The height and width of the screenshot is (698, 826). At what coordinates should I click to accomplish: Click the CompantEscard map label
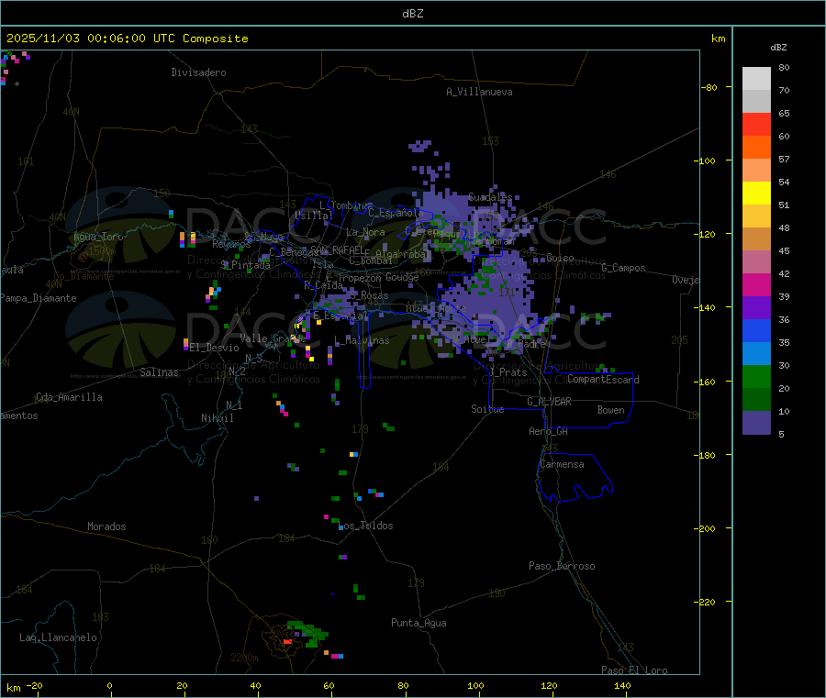click(x=603, y=380)
